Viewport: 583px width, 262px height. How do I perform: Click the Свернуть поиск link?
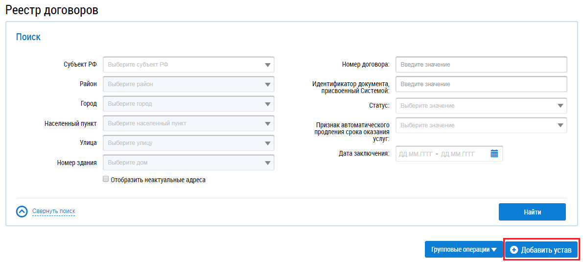point(53,211)
